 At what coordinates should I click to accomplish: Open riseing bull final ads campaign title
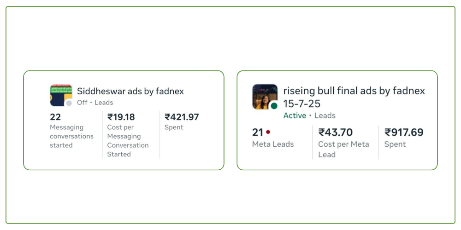click(354, 91)
